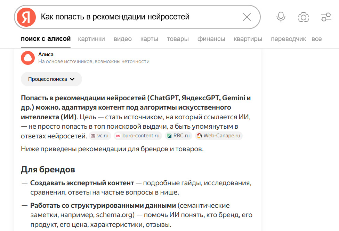Click the Alice round avatar icon
The image size is (339, 231).
point(28,58)
